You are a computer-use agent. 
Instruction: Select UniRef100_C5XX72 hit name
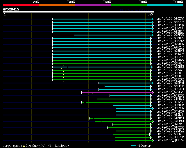(170, 70)
